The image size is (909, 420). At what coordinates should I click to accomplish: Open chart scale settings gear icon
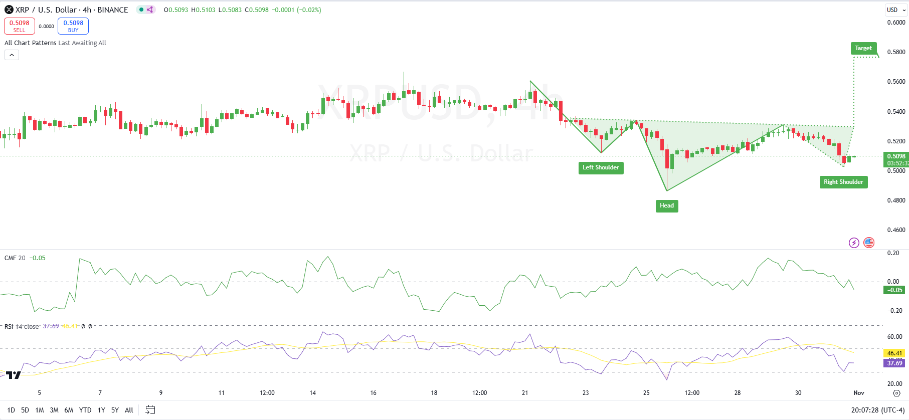point(896,393)
